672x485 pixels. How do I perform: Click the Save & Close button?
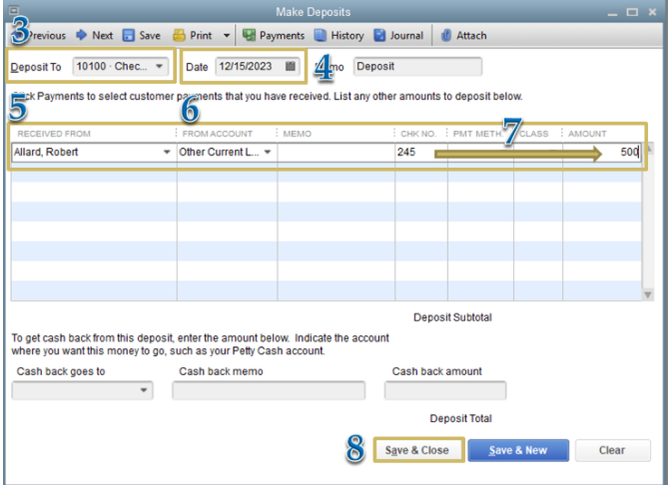pyautogui.click(x=418, y=450)
